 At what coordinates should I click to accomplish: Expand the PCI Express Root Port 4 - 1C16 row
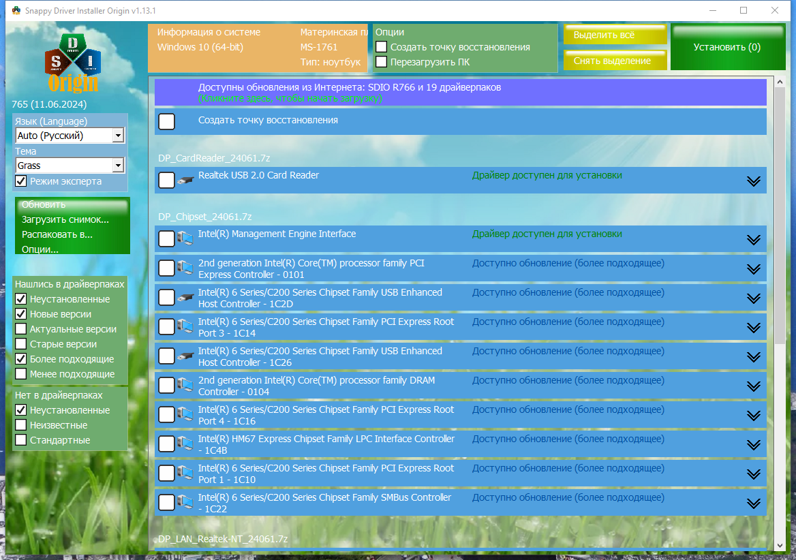point(753,416)
